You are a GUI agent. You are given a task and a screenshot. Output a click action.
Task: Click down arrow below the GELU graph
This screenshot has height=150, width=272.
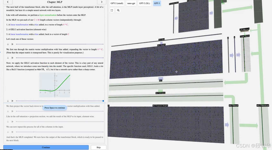(8, 101)
